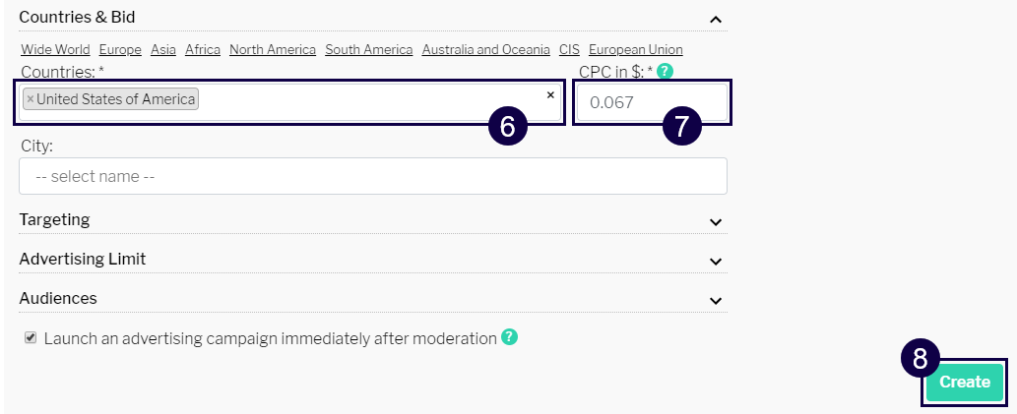The height and width of the screenshot is (414, 1017).
Task: Select the Europe country preset
Action: tap(120, 49)
